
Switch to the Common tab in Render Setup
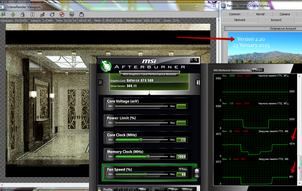[x=235, y=14]
